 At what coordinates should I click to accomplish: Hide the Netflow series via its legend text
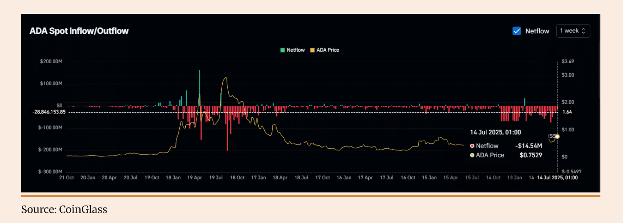(296, 50)
